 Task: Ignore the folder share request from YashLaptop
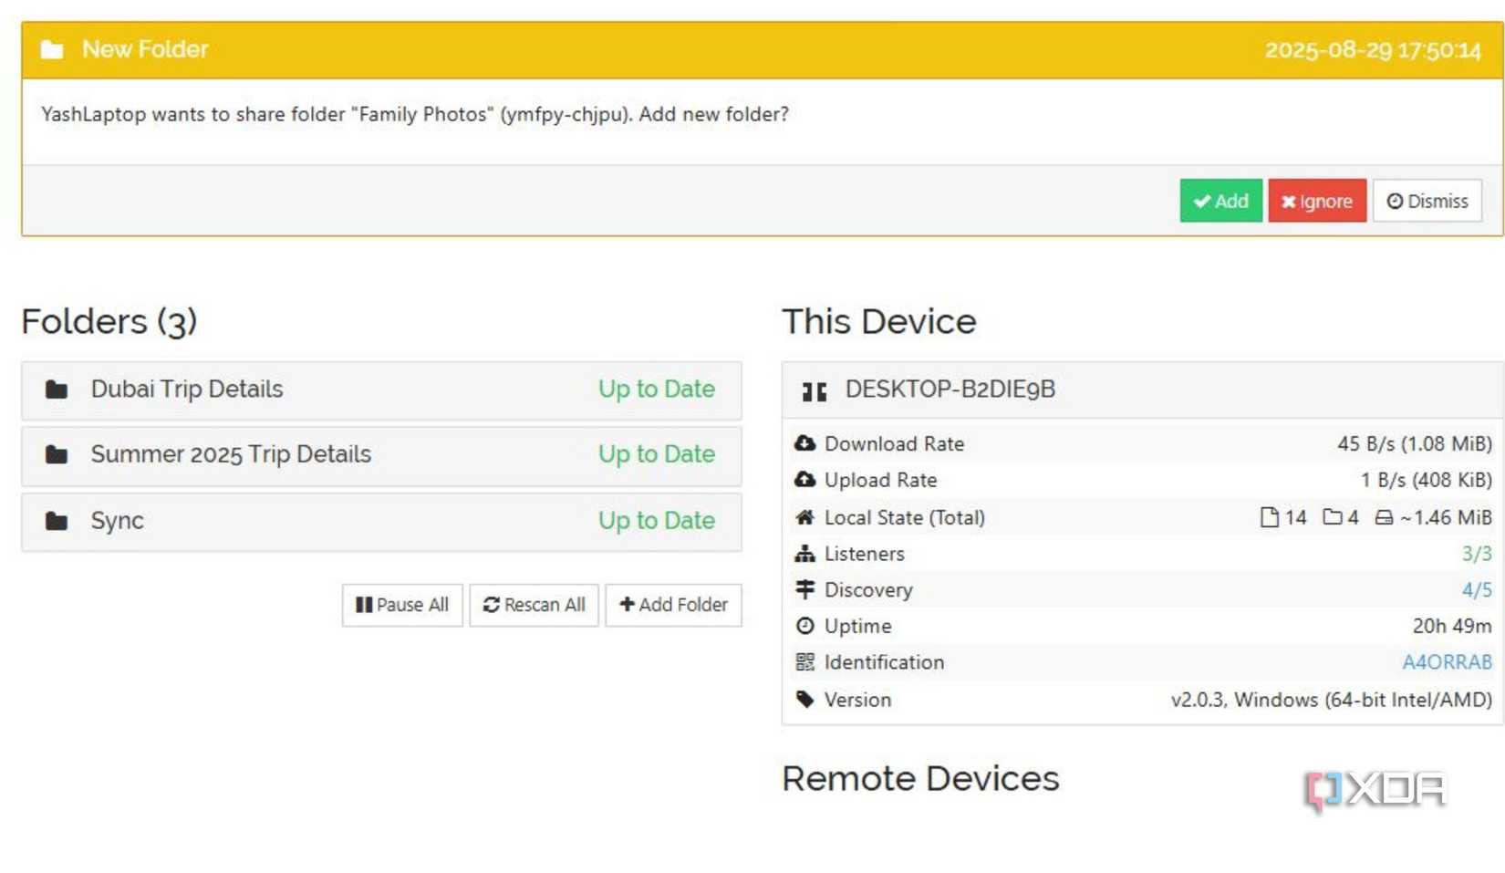pos(1317,201)
